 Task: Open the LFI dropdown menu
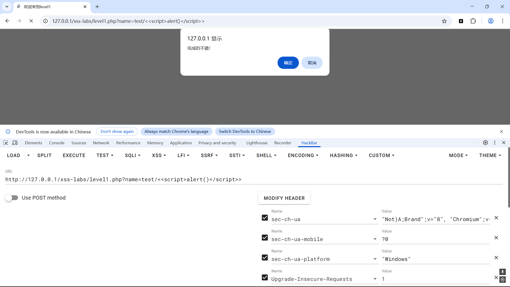[x=183, y=155]
